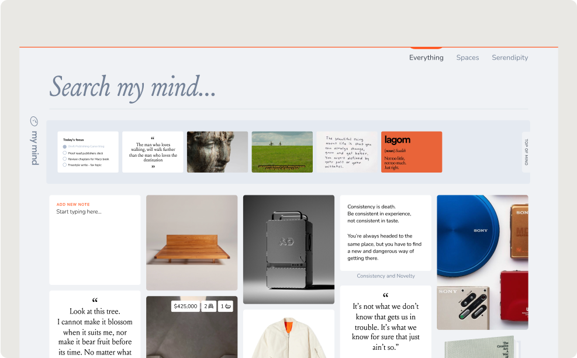
Task: Open the 'Consistency and Novelty' link
Action: click(386, 276)
